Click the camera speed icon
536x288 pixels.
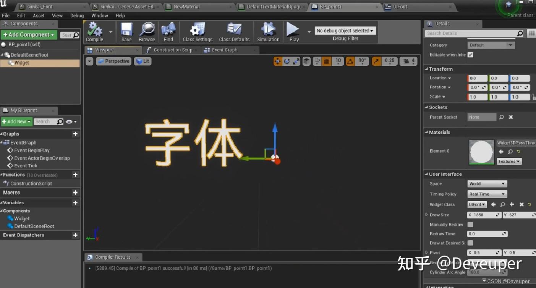point(406,61)
